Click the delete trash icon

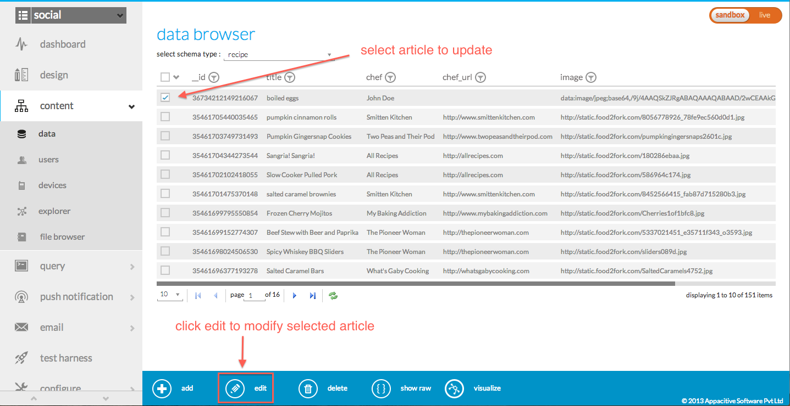click(x=308, y=388)
